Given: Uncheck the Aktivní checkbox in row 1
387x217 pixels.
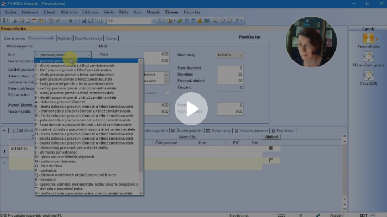Looking at the screenshot, I should tap(271, 148).
